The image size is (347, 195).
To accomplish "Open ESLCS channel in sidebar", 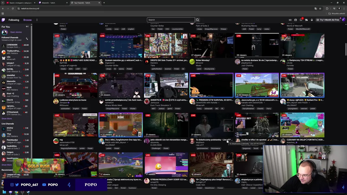I will [15, 101].
